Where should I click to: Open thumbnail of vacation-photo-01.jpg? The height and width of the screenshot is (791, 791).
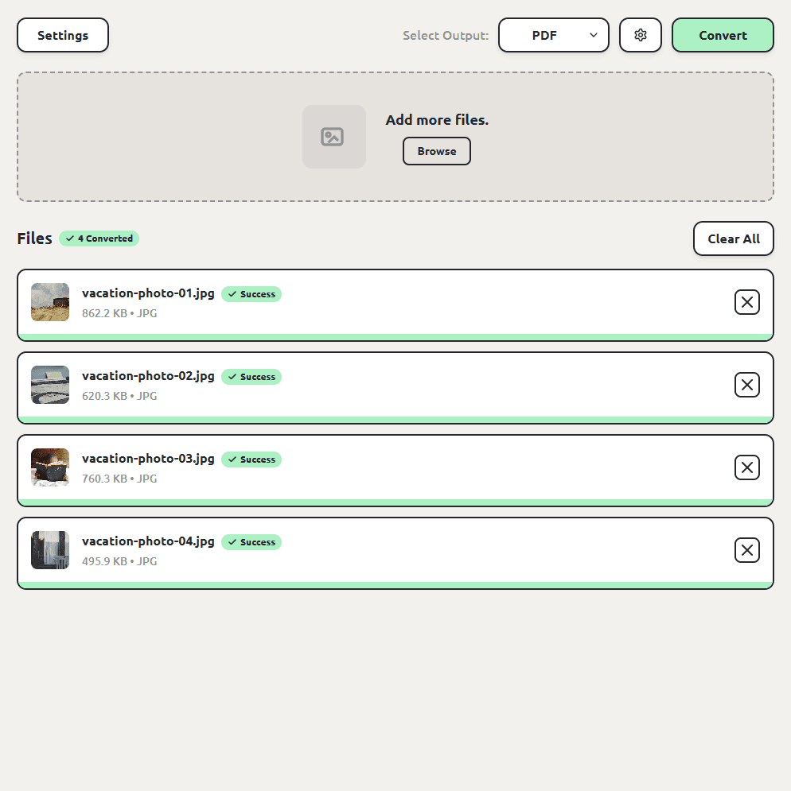(x=50, y=302)
